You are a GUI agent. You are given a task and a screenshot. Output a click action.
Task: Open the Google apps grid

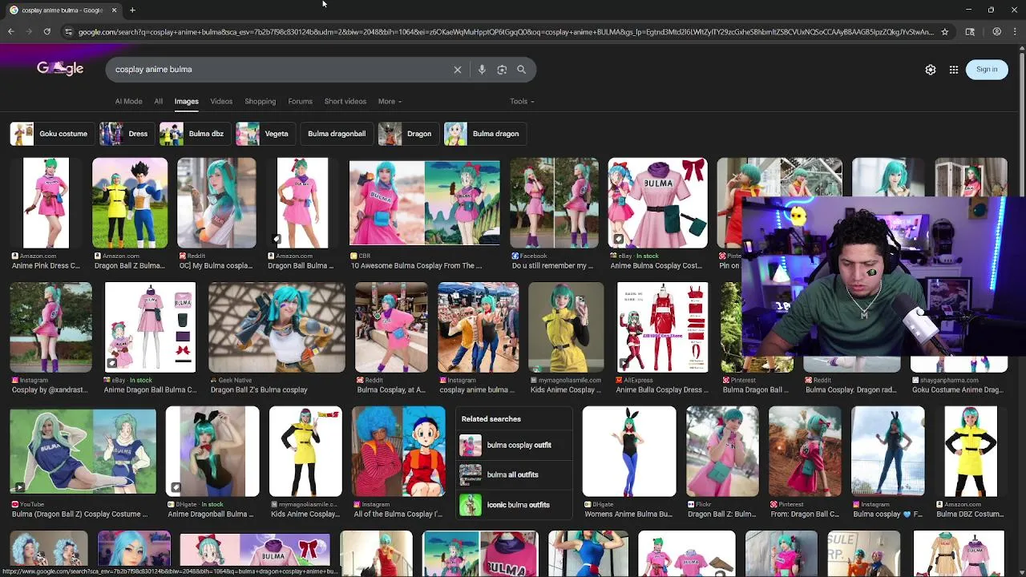pos(954,70)
